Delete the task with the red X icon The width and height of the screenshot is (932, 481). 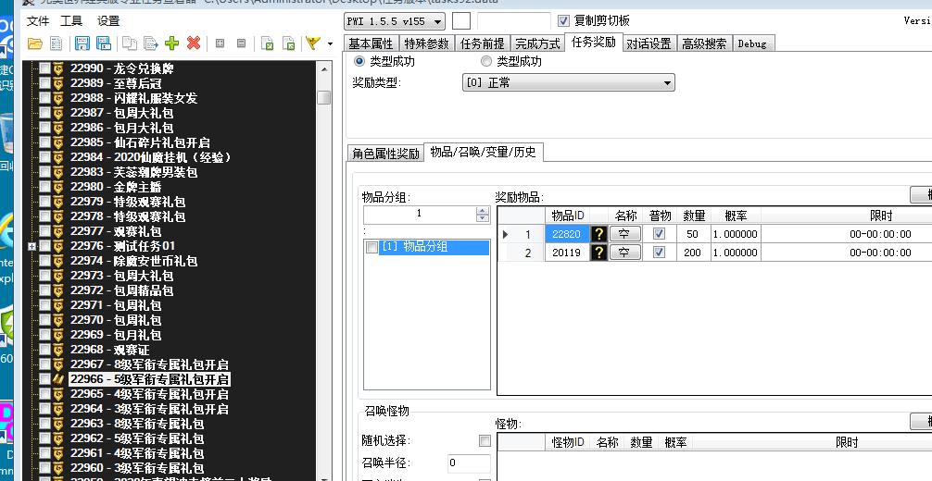coord(194,43)
